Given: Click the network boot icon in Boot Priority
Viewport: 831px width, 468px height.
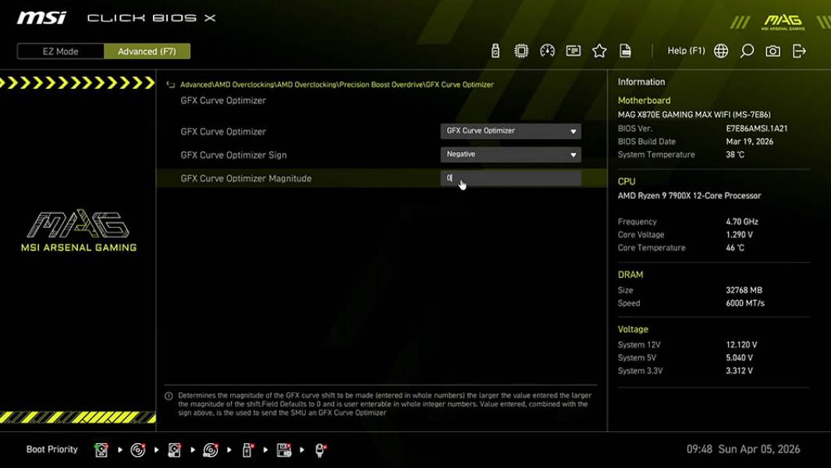Looking at the screenshot, I should click(x=318, y=449).
